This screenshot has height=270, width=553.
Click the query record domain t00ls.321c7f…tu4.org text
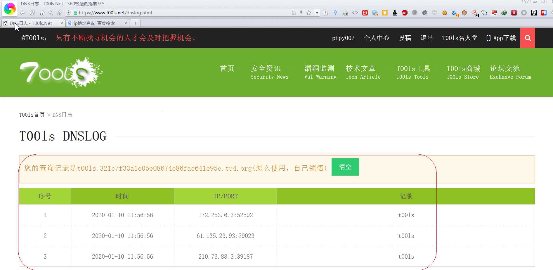coord(164,168)
